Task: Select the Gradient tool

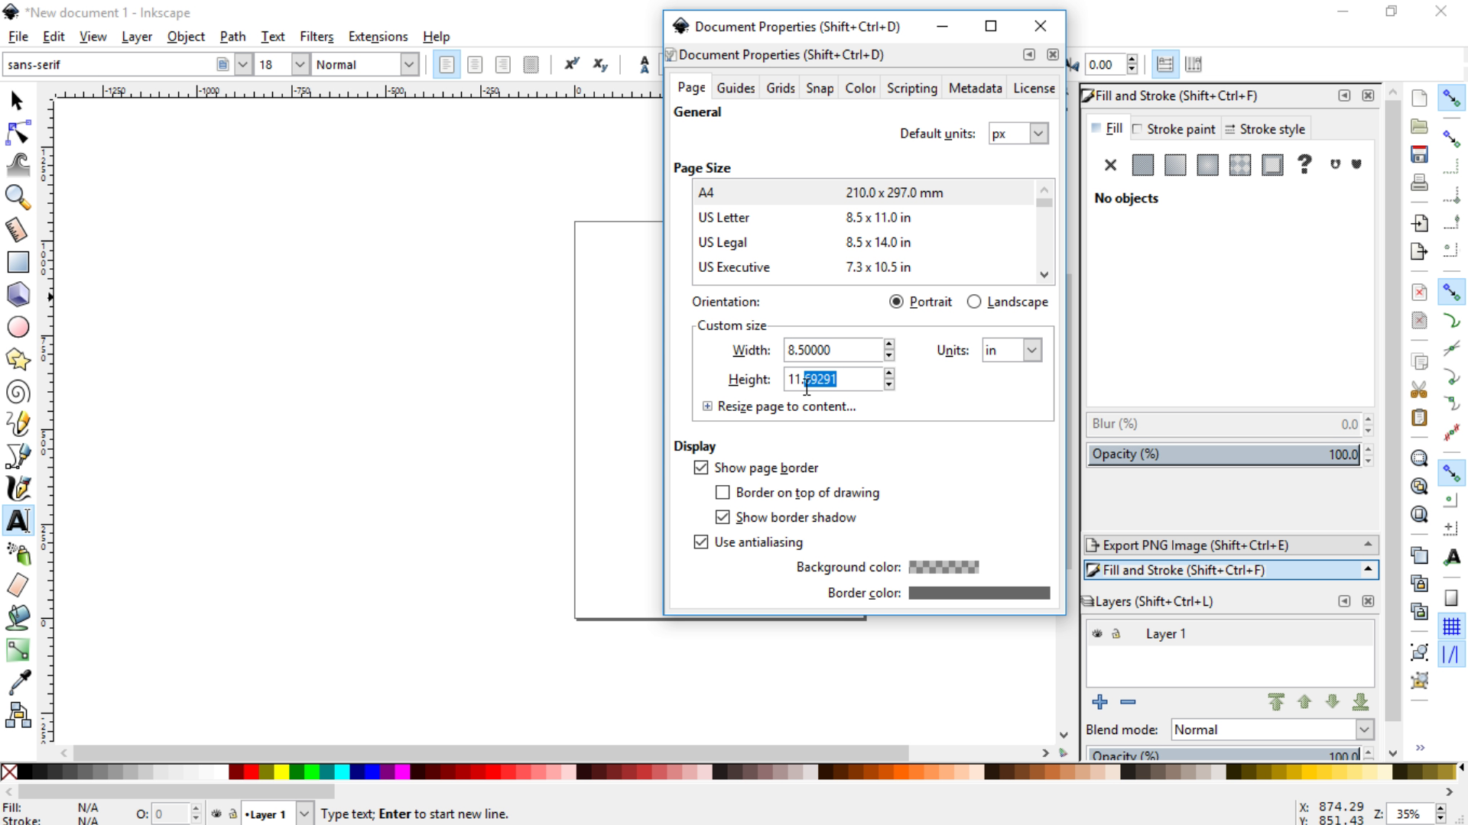Action: click(x=17, y=650)
